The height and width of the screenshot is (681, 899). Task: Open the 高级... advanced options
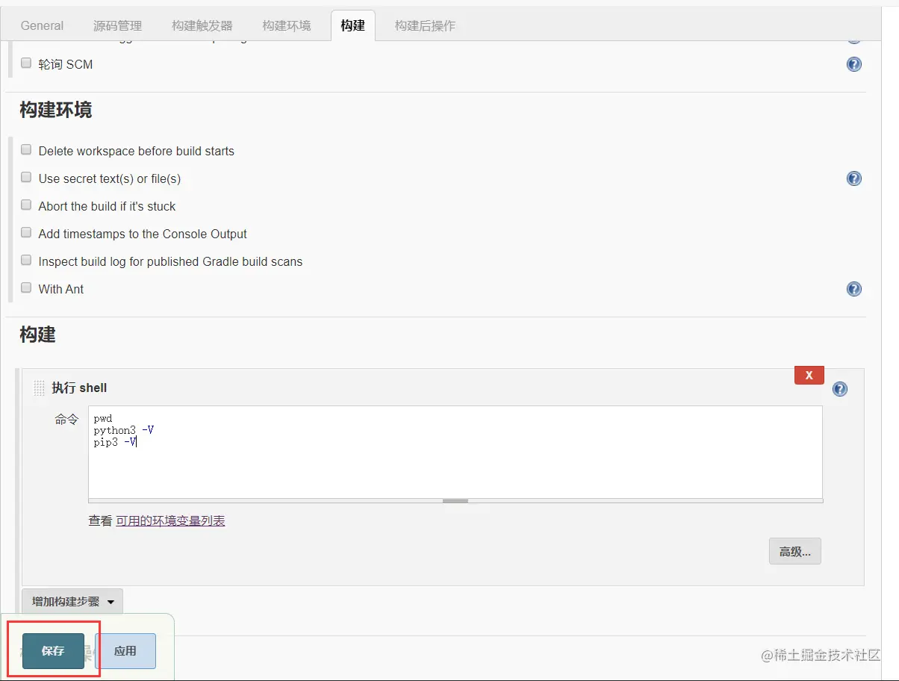click(795, 552)
